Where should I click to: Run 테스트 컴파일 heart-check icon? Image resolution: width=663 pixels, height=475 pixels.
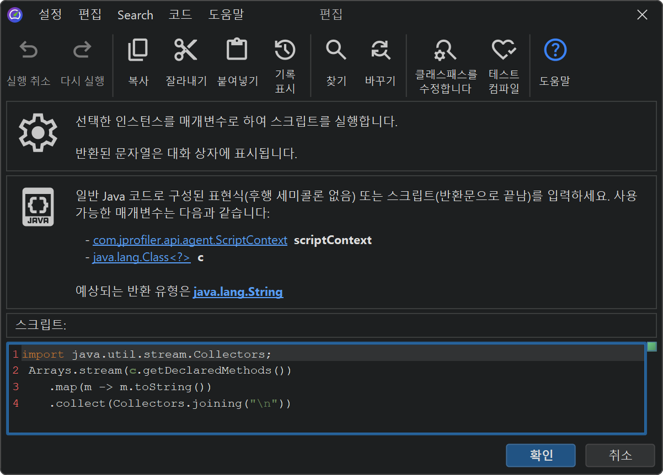[x=504, y=50]
